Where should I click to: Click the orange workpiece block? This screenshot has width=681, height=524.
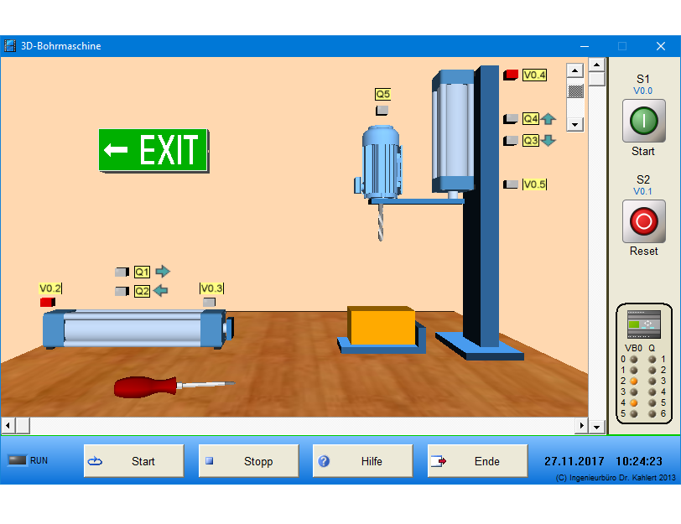pos(381,325)
